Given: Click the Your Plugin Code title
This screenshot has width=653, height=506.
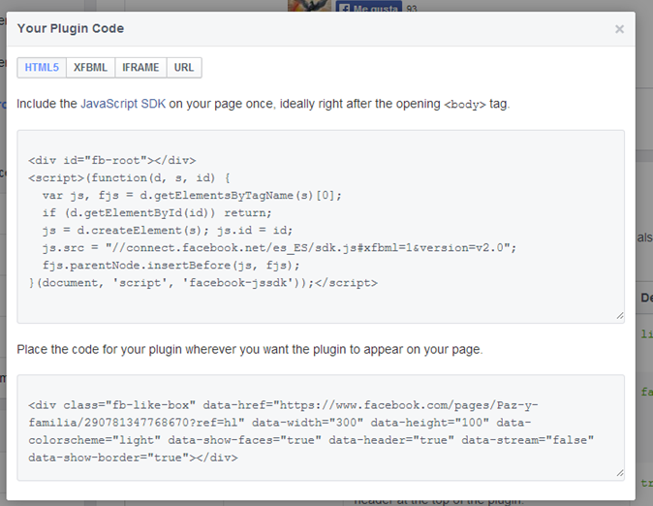Looking at the screenshot, I should (71, 28).
